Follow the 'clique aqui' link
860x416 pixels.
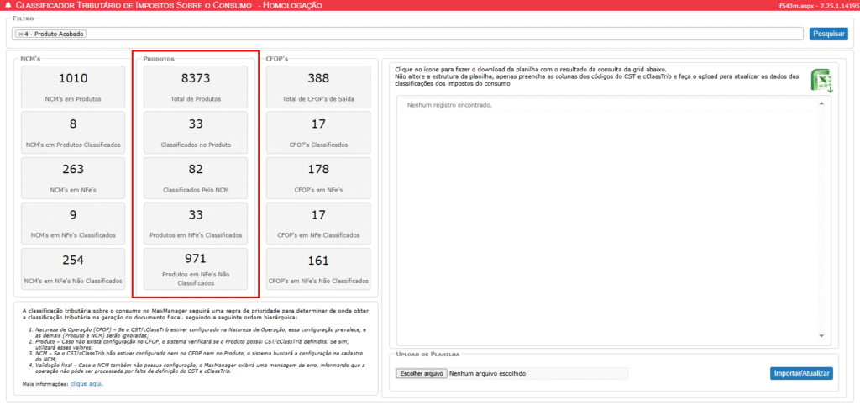(x=87, y=383)
